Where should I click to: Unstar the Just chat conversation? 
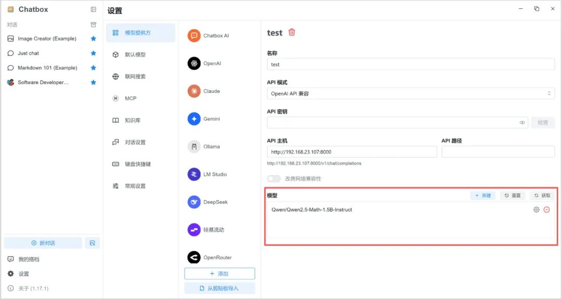(x=93, y=53)
